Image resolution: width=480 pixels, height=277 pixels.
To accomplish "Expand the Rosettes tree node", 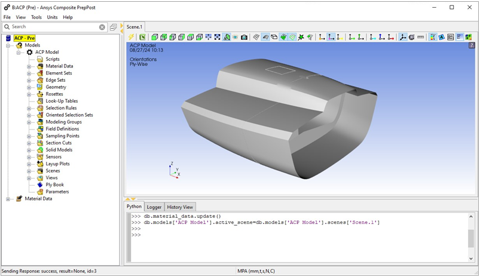I will [x=29, y=94].
